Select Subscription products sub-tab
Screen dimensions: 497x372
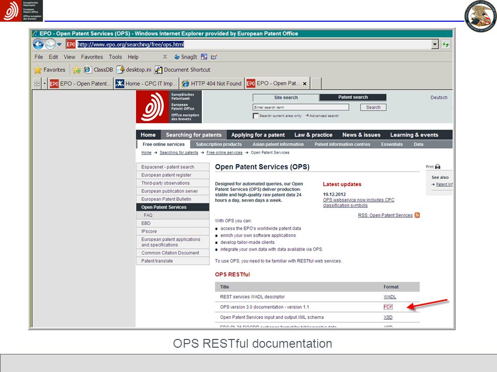coord(218,144)
